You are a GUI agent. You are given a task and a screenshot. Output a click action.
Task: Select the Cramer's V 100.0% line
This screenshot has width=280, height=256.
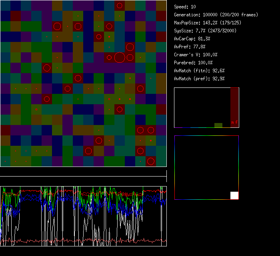[x=196, y=55]
